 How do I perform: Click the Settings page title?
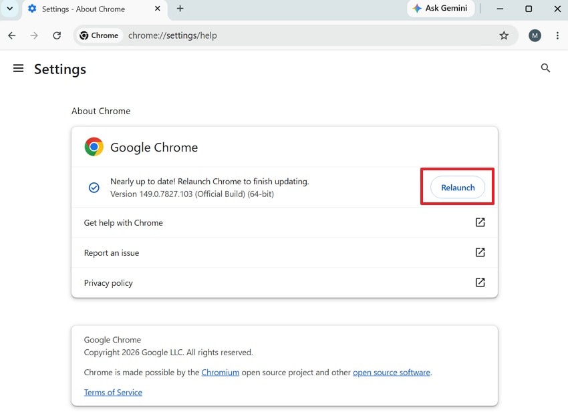(60, 69)
